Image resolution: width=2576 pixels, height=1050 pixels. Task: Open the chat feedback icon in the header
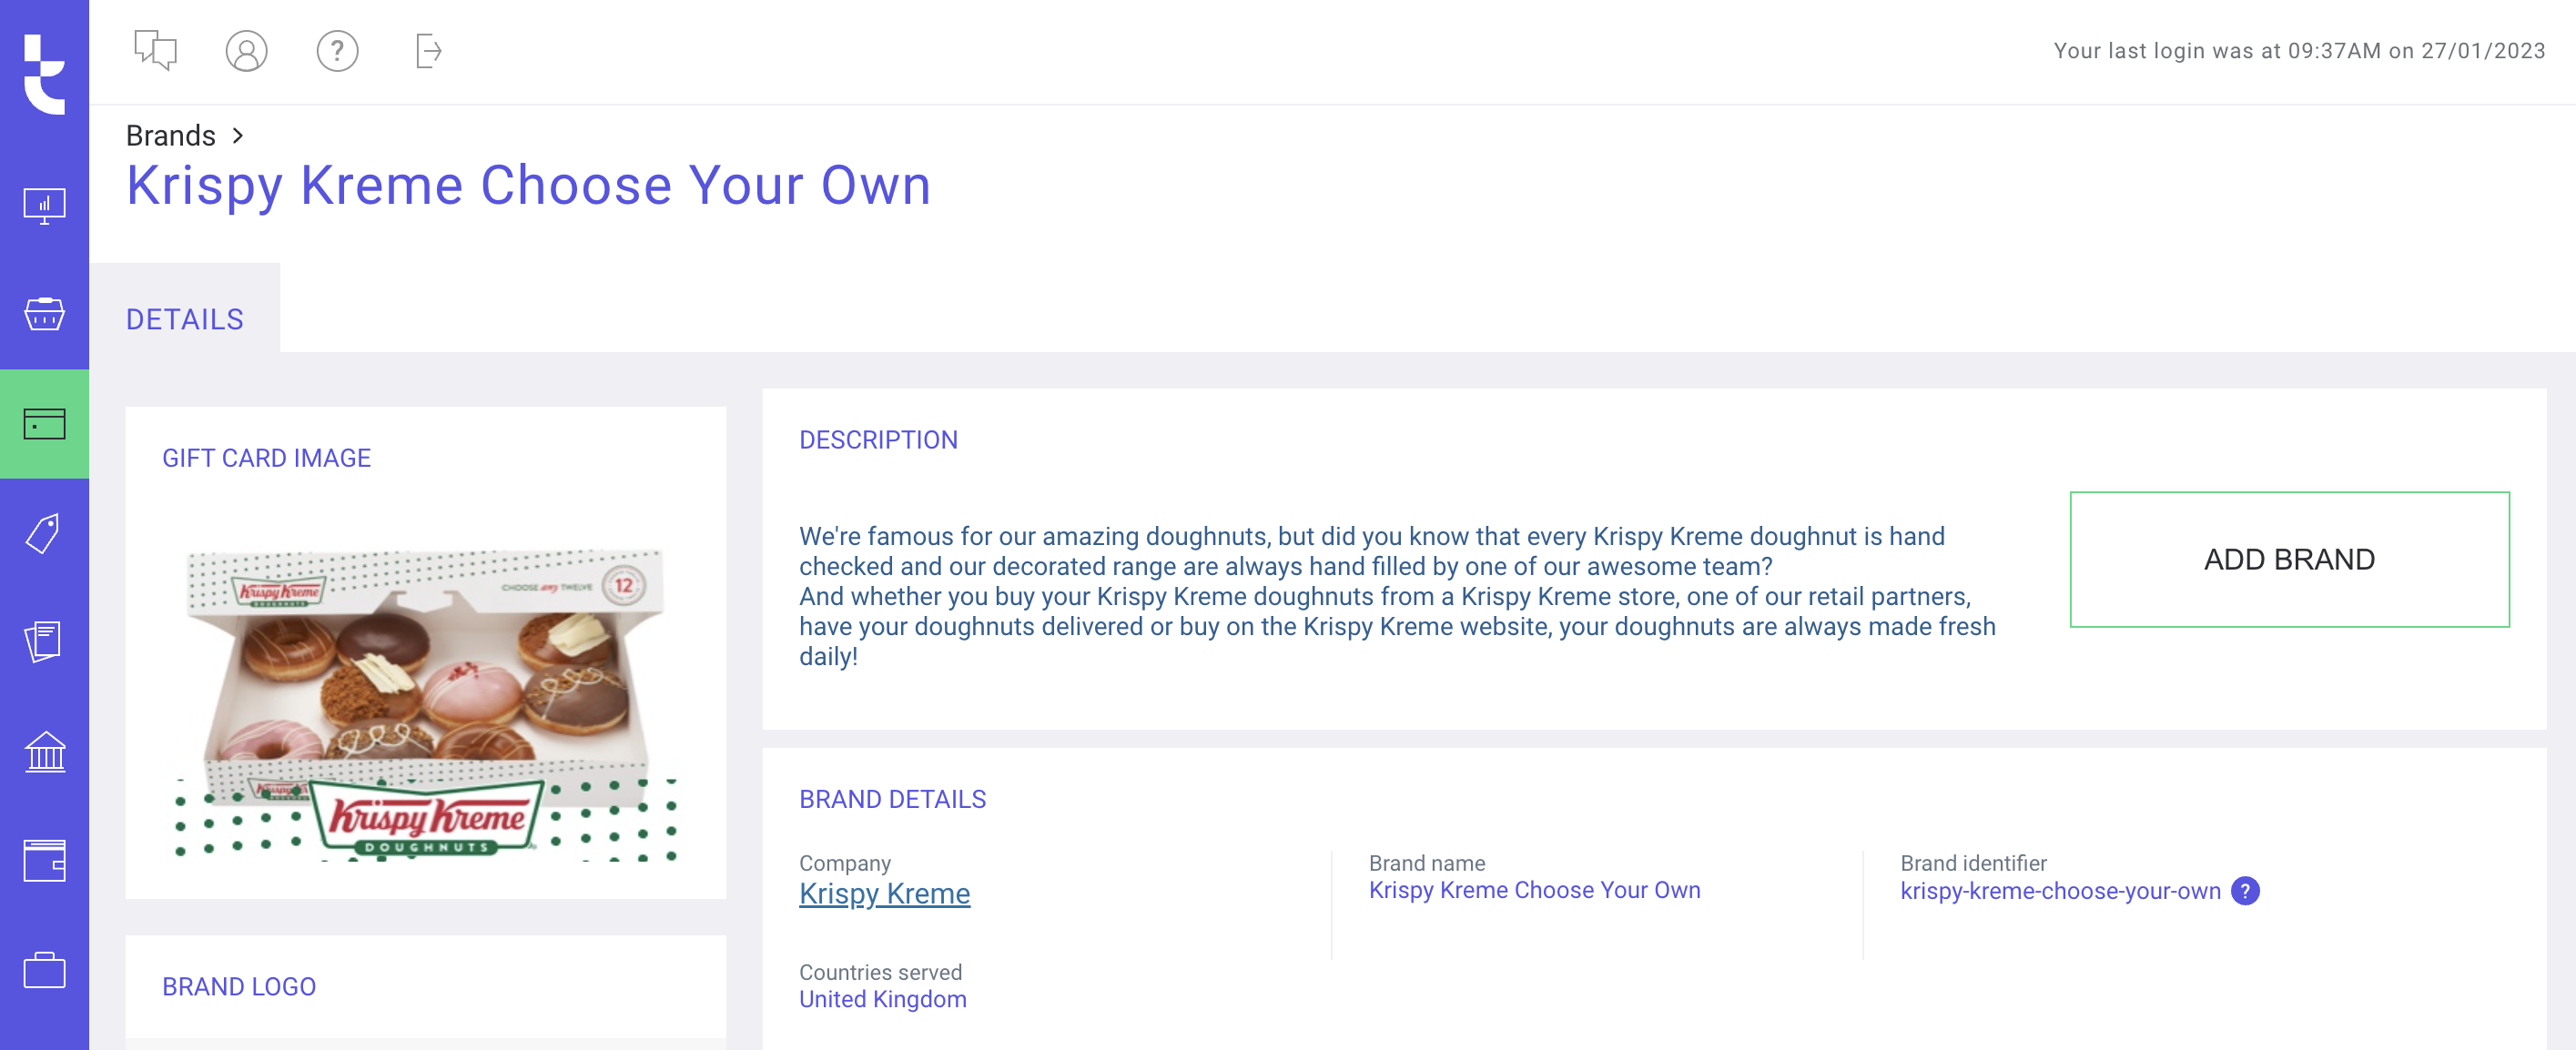click(155, 50)
